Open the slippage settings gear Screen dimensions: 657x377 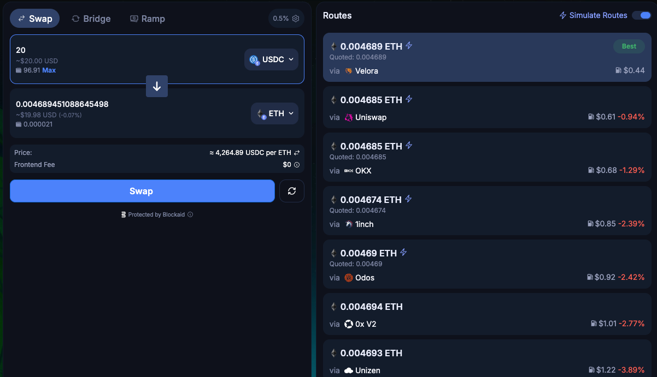(295, 18)
